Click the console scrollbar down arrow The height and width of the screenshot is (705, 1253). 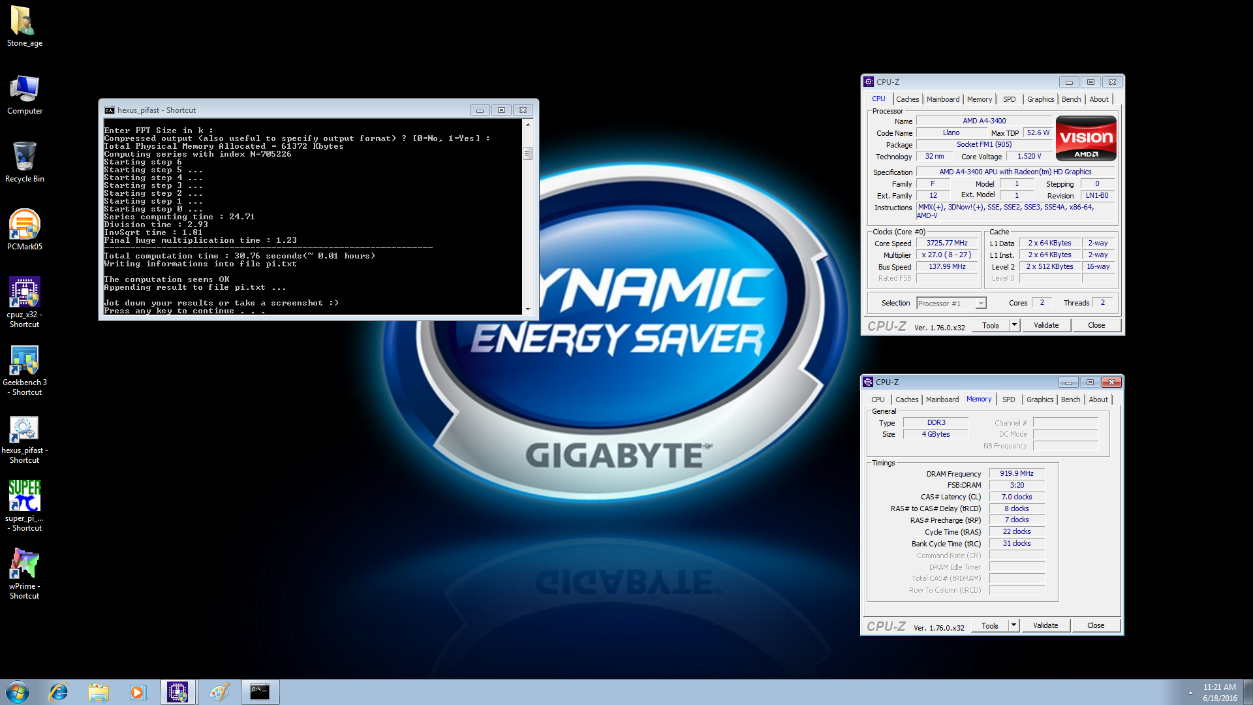click(x=528, y=309)
